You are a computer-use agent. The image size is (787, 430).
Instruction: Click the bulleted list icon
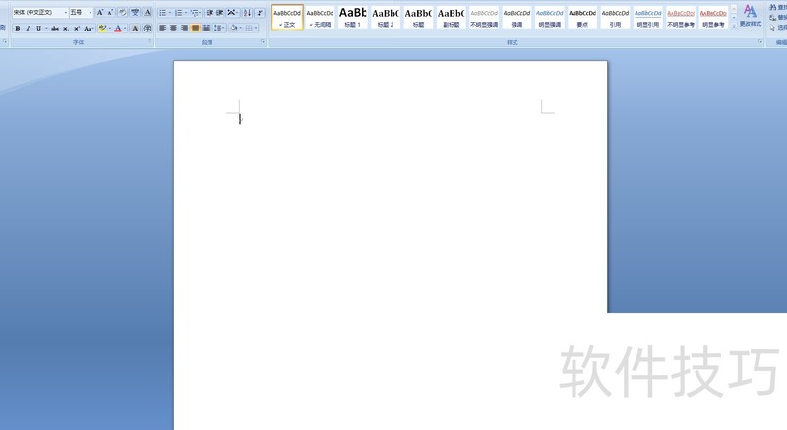click(x=162, y=12)
